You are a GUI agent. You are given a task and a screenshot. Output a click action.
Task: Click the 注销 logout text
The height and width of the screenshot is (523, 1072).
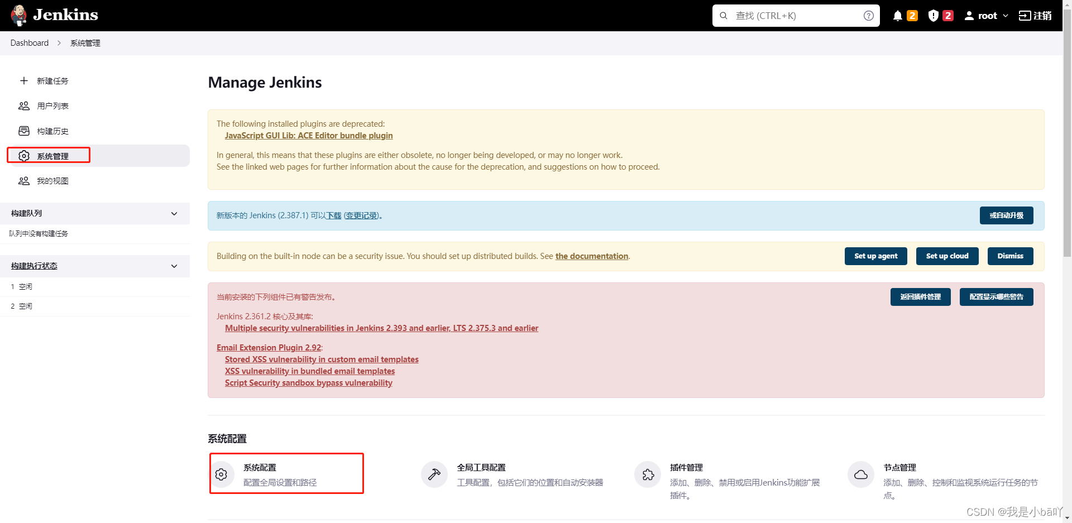click(x=1042, y=16)
